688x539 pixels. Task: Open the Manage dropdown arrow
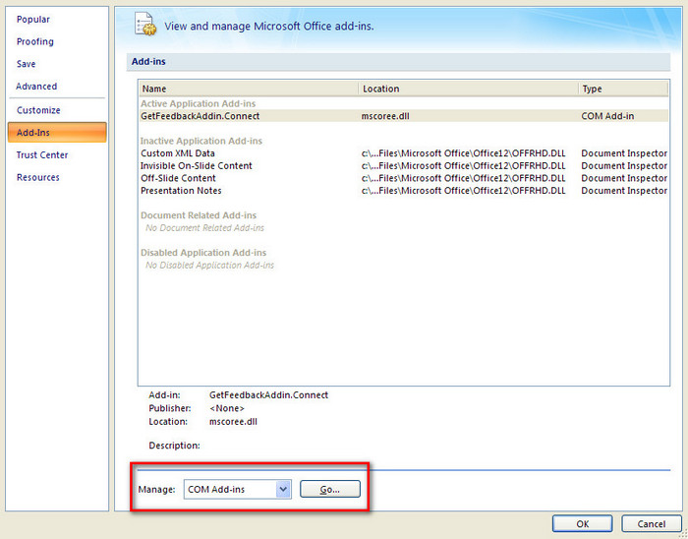tap(283, 489)
